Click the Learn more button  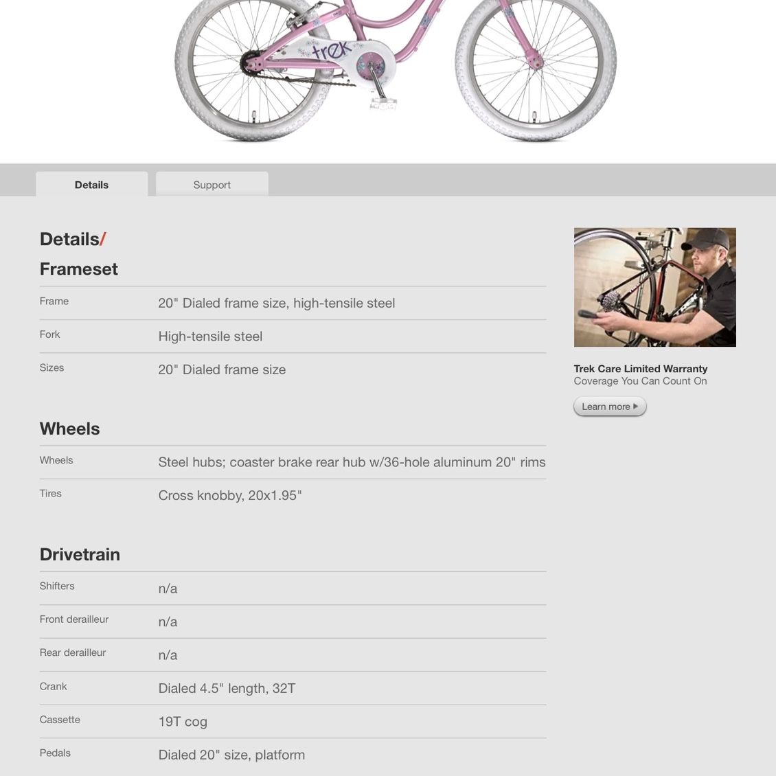(x=610, y=407)
